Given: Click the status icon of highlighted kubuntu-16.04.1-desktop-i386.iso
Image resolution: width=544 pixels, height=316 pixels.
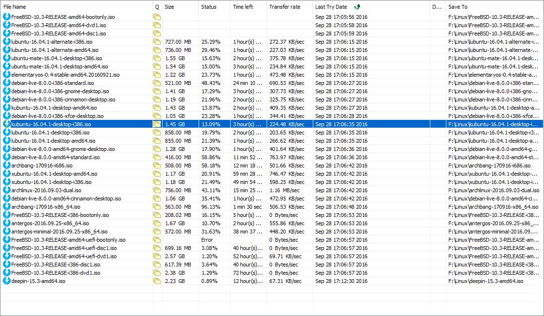Looking at the screenshot, I should pos(7,124).
